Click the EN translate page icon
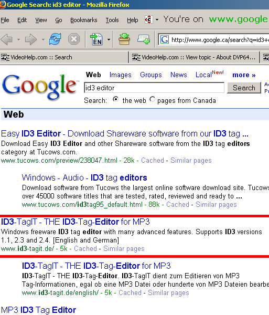Viewport: 269px width, 315px height. [96, 39]
